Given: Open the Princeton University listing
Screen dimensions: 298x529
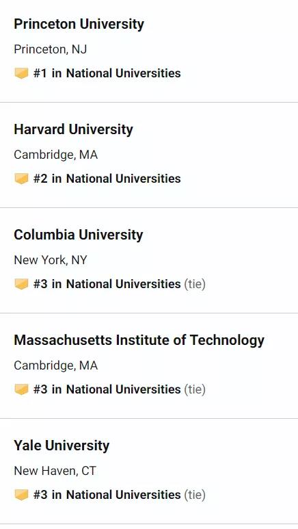Looking at the screenshot, I should point(79,24).
